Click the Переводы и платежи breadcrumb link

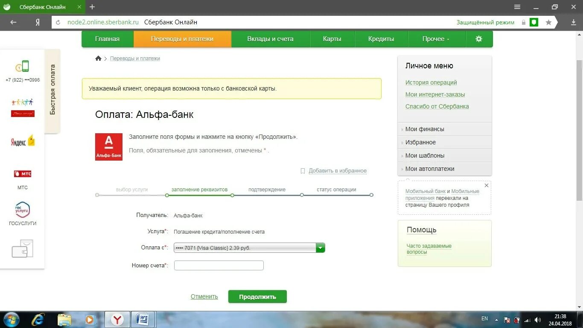point(135,59)
